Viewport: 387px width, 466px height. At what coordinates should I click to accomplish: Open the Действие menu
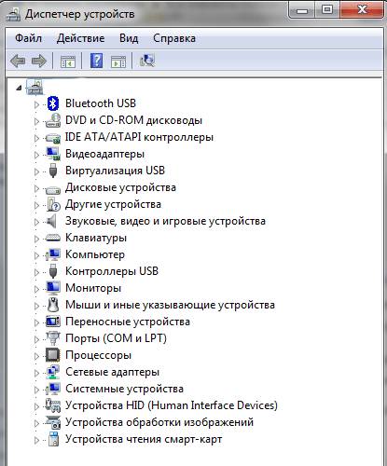80,38
